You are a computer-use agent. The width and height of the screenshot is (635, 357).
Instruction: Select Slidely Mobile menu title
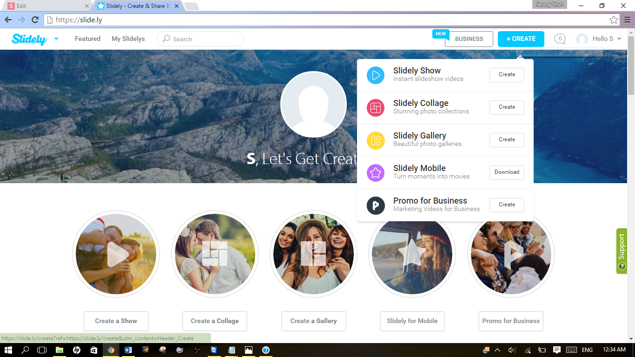tap(419, 168)
